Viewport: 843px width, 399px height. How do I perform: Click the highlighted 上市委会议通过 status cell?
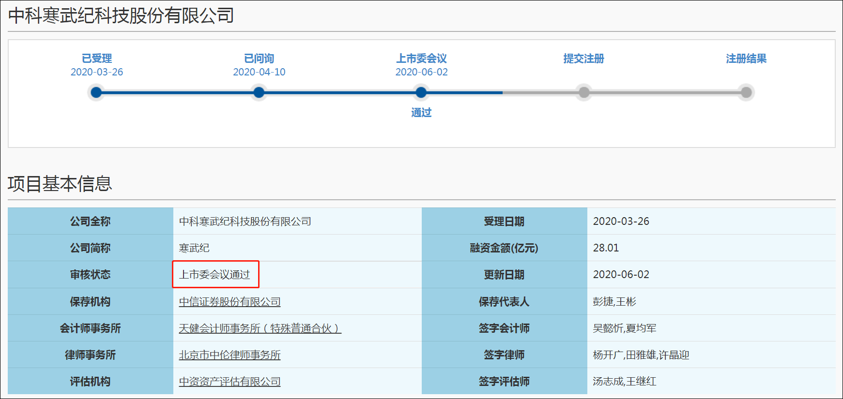point(215,275)
